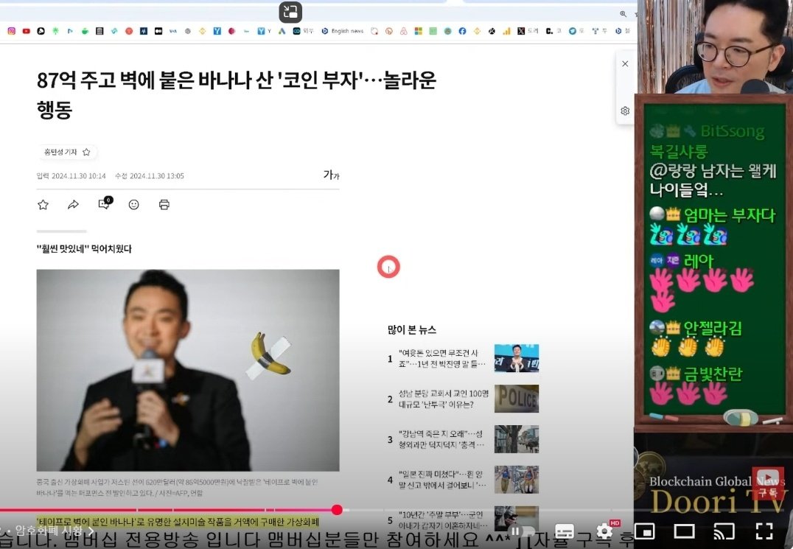Screen dimensions: 793x549
Task: Switch to theater mode
Action: coord(684,531)
